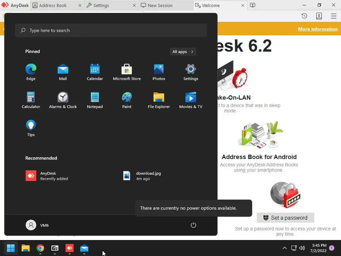Open recommended download.jpg file
This screenshot has width=341, height=256.
tap(142, 176)
